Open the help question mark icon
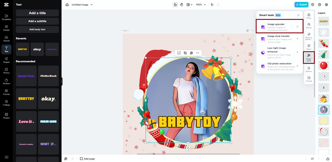The image size is (332, 162). [x=320, y=5]
